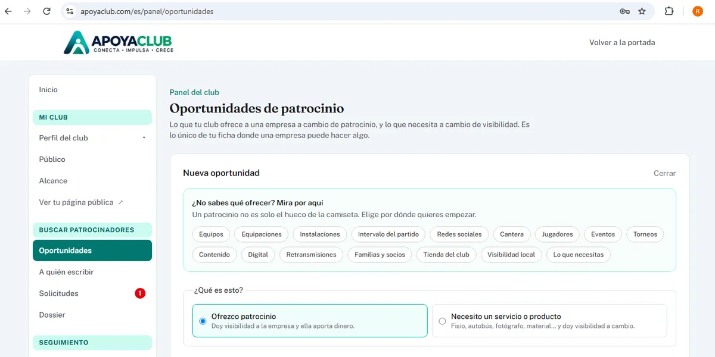Reload the page with refresh icon
The width and height of the screenshot is (715, 357).
click(x=47, y=11)
